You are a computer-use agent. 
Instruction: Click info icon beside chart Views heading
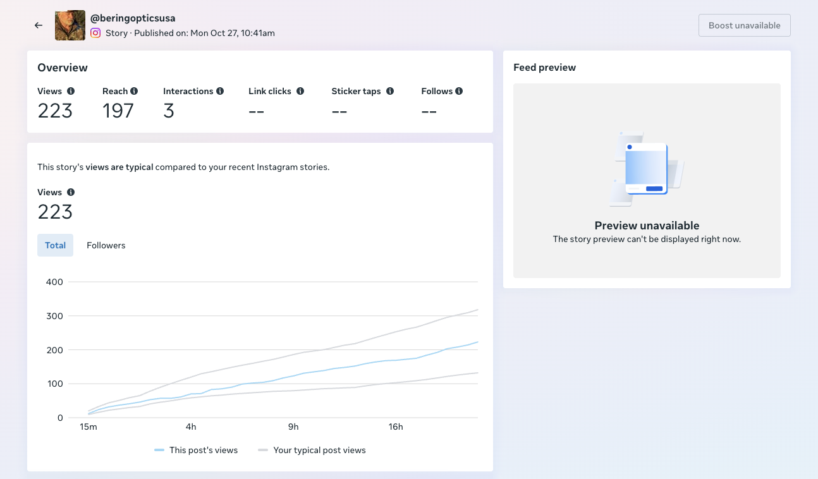tap(71, 192)
